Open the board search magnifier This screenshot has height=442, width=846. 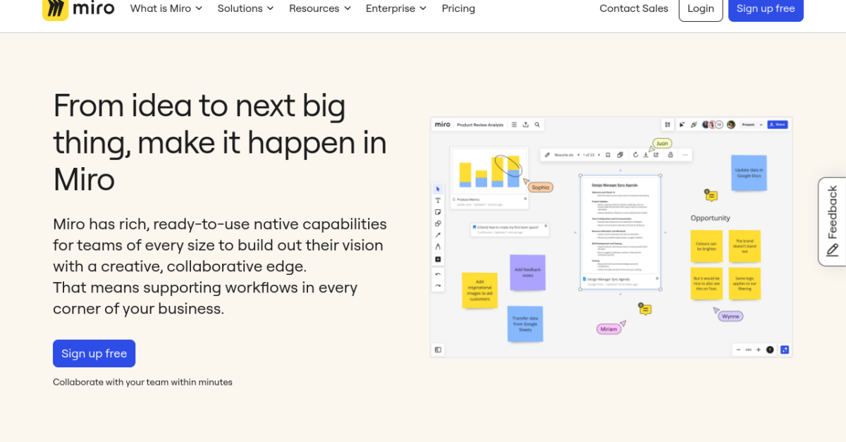coord(537,124)
